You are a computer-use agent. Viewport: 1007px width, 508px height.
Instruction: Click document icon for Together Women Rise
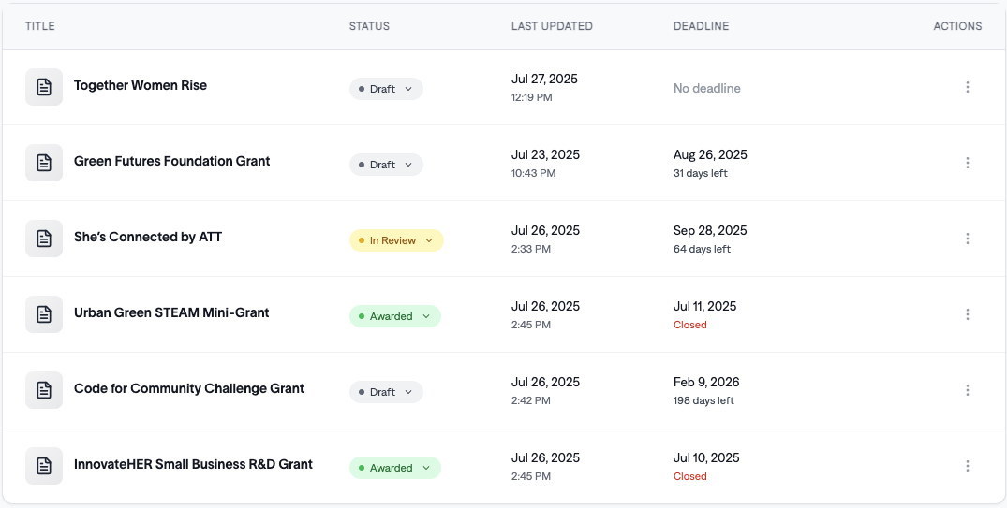pos(44,87)
